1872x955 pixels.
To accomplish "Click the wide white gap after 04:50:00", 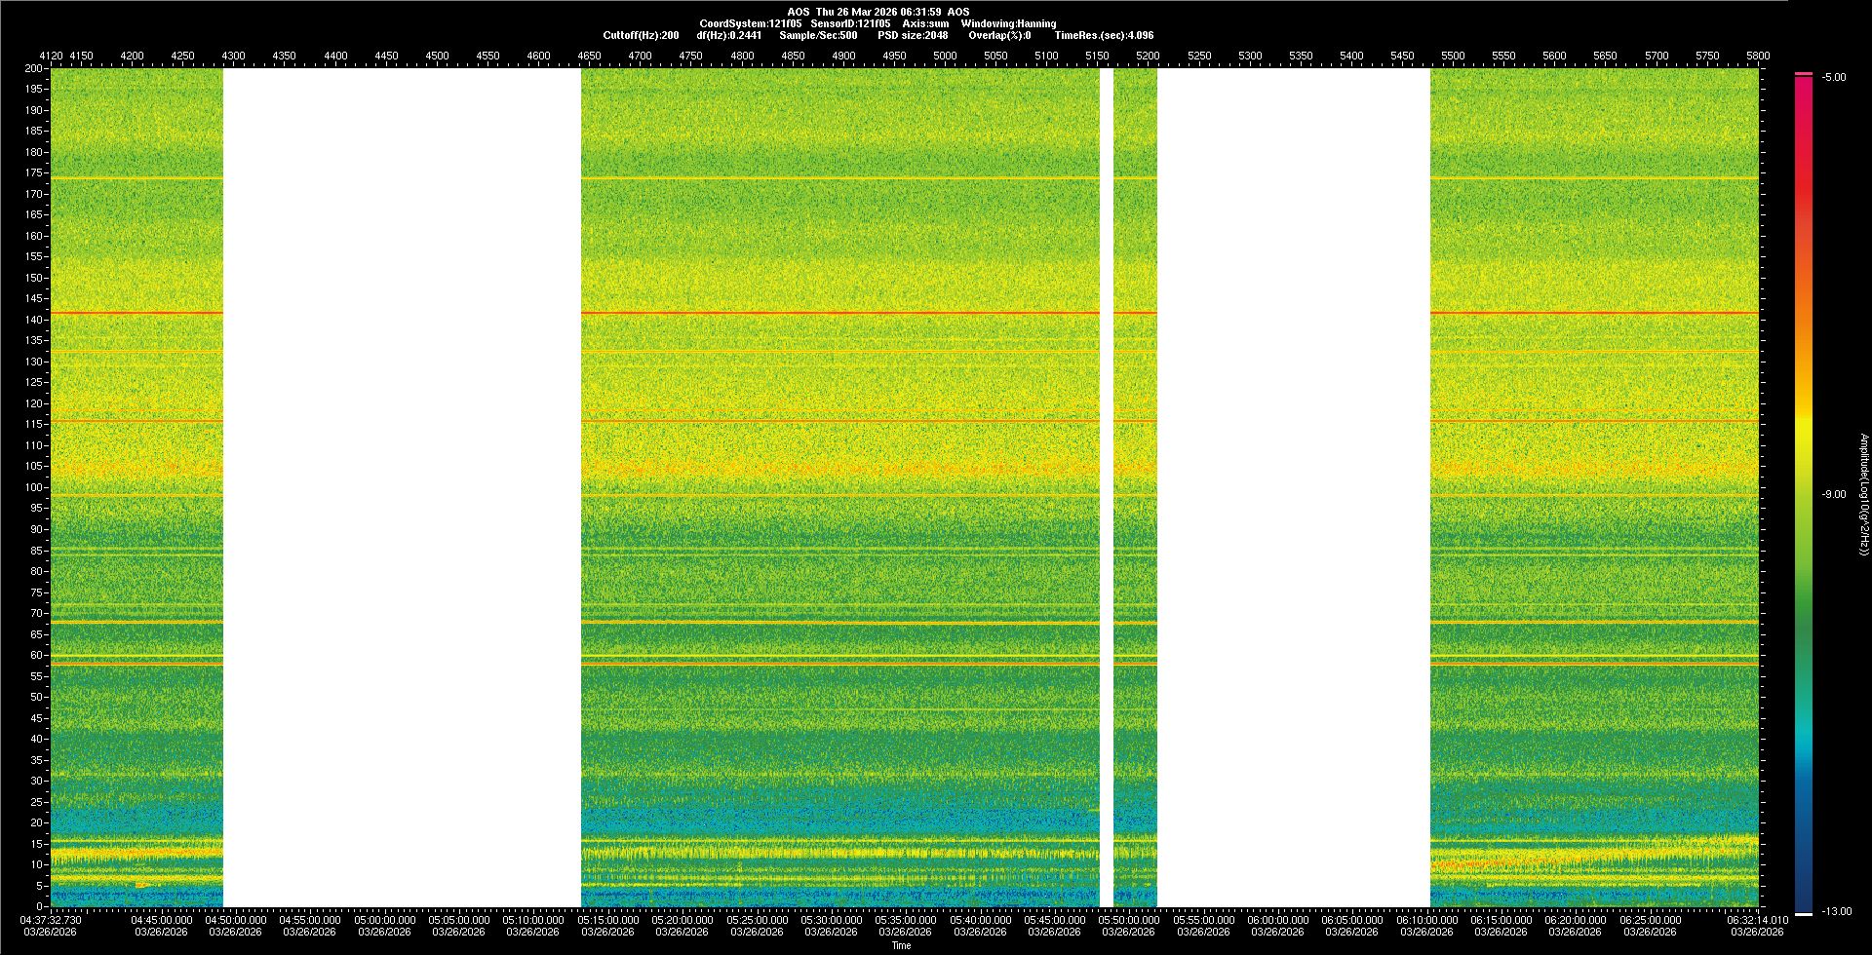I will [x=402, y=487].
